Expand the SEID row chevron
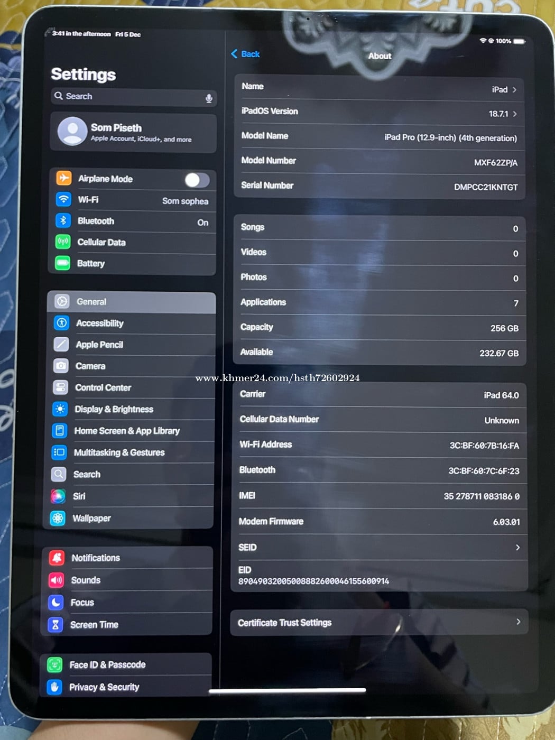 (x=517, y=548)
